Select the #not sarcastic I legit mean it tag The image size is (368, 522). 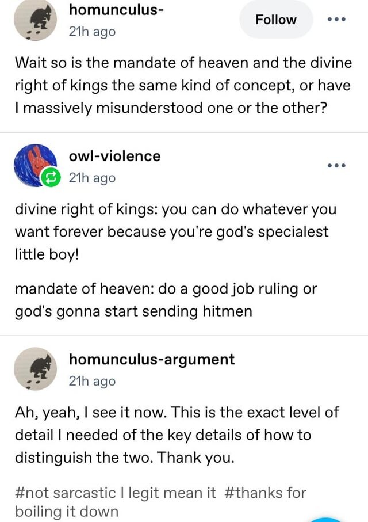click(x=116, y=493)
